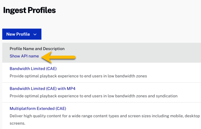Click the New Profile button

pyautogui.click(x=18, y=34)
